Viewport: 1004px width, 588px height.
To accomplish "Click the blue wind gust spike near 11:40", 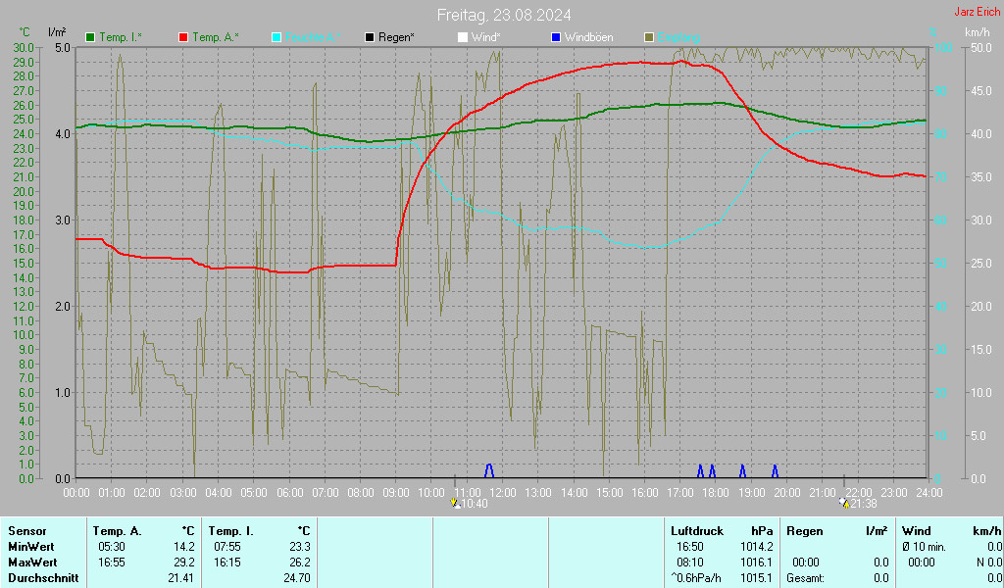I will coord(489,470).
